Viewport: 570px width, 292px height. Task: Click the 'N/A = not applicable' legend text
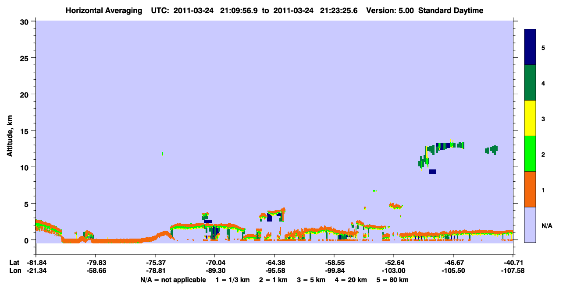[x=173, y=280]
